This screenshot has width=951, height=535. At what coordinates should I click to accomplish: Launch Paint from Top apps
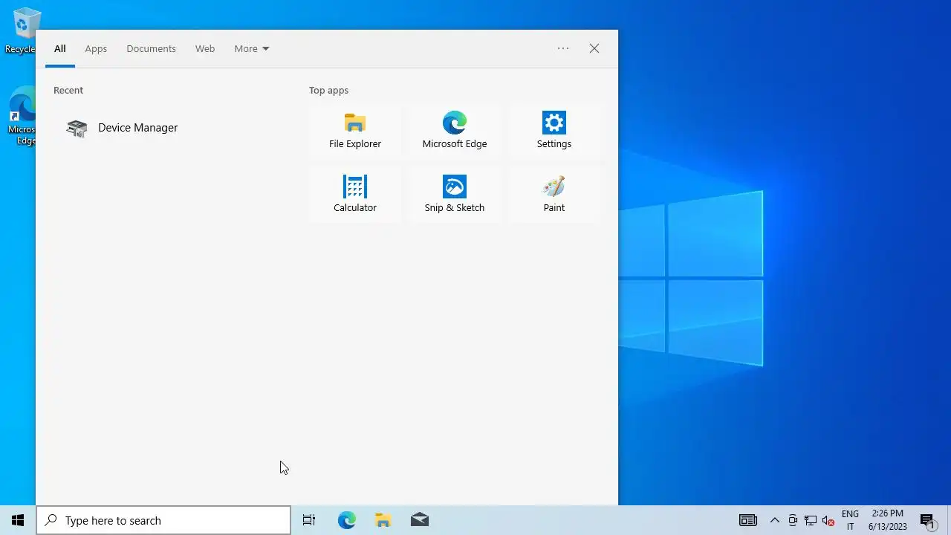[x=554, y=194]
